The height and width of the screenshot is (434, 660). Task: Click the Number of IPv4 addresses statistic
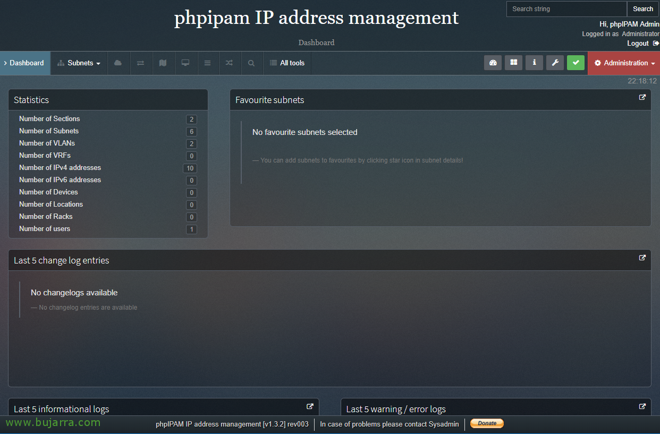pos(60,168)
